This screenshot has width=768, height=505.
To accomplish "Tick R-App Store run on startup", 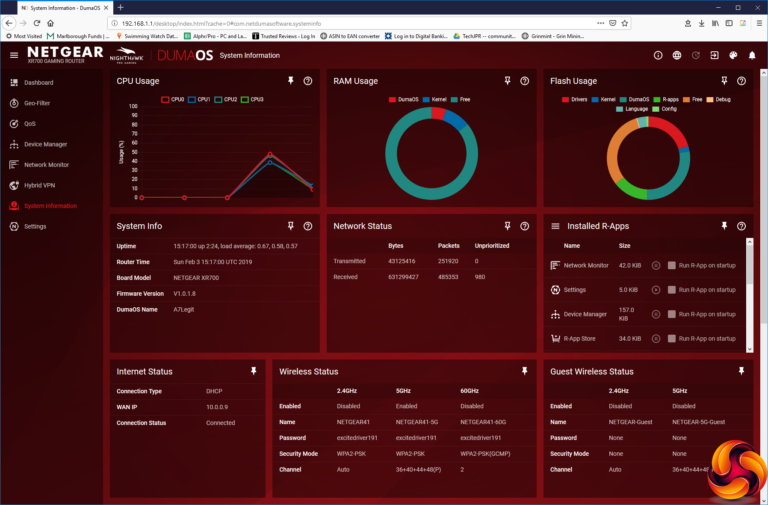I will point(672,339).
